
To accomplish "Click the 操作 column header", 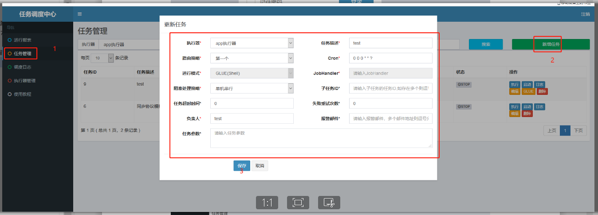I will [x=514, y=72].
